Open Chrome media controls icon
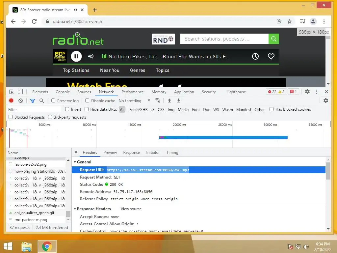 tap(302, 21)
